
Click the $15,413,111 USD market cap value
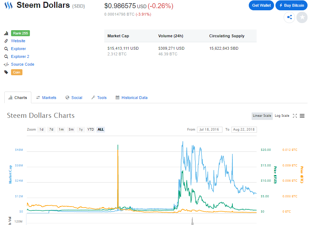[123, 48]
